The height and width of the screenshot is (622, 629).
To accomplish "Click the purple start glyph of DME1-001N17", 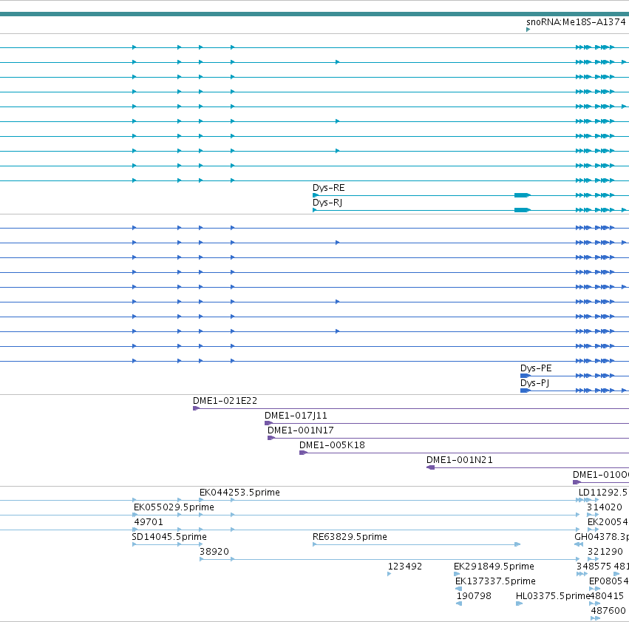I will pos(271,438).
